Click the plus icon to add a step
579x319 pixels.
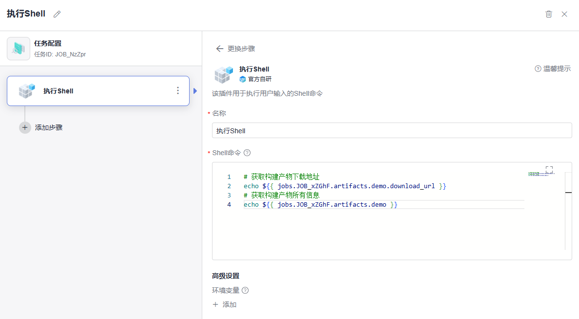pyautogui.click(x=25, y=127)
